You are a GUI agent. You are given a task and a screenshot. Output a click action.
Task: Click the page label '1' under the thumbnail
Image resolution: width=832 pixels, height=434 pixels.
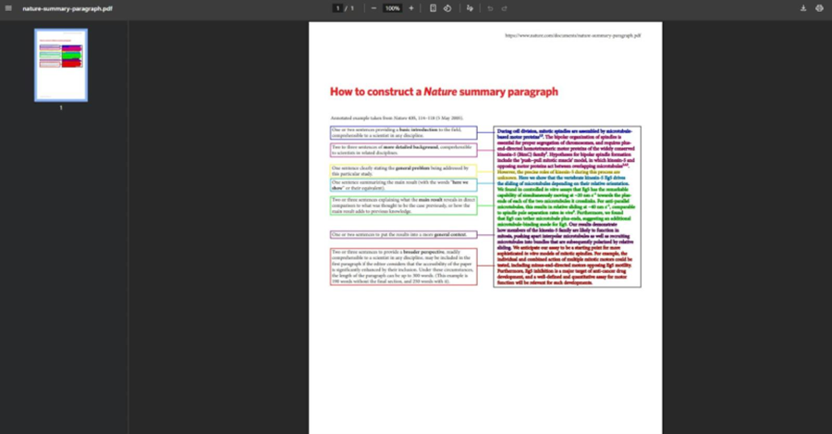pos(61,108)
